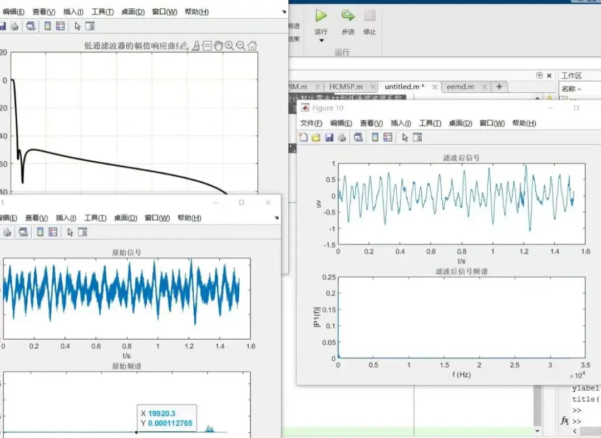Click Print icon in top filter figure
The width and height of the screenshot is (601, 438).
[14, 26]
